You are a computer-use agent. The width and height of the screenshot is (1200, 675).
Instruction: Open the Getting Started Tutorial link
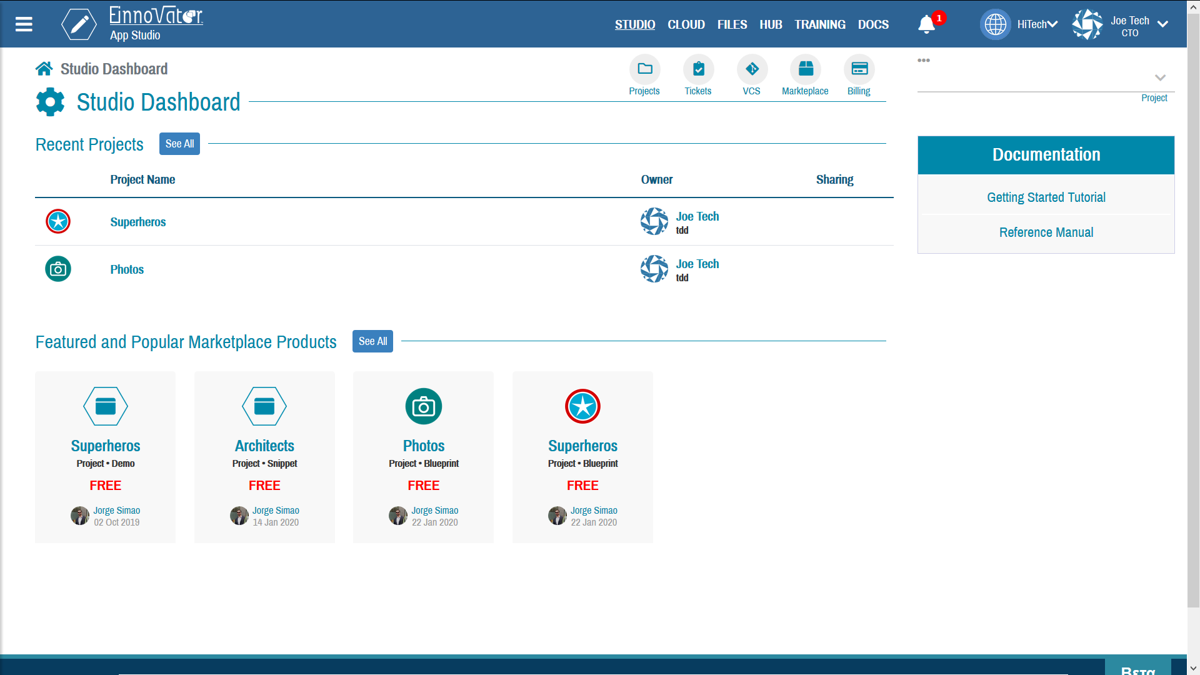tap(1046, 197)
